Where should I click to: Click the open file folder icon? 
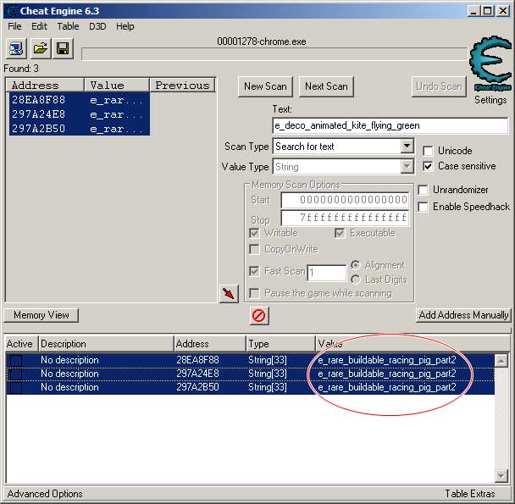point(41,48)
